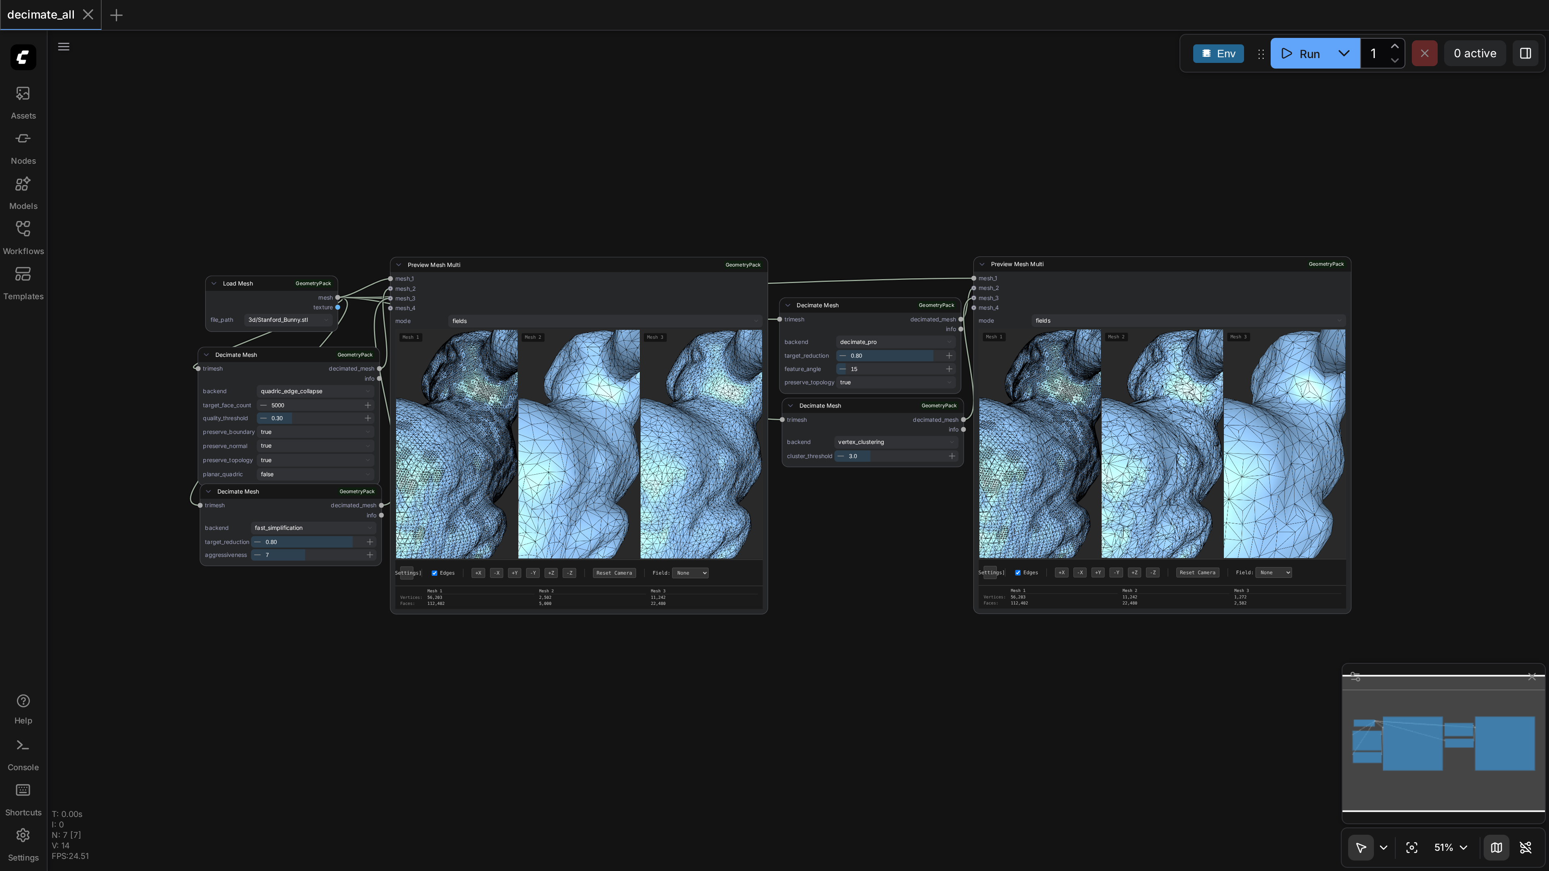
Task: Open the Assets panel in the sidebar
Action: coord(23,102)
